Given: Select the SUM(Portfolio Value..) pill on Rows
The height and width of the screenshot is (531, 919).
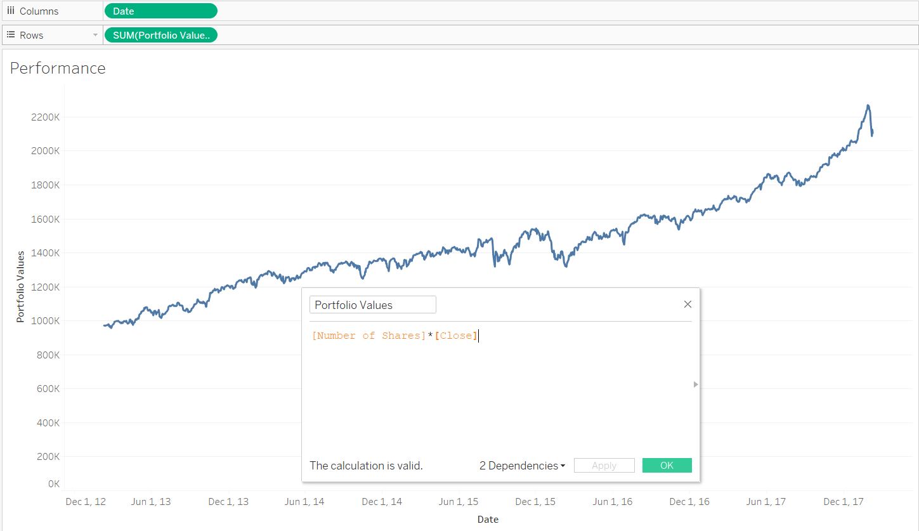Looking at the screenshot, I should point(160,36).
